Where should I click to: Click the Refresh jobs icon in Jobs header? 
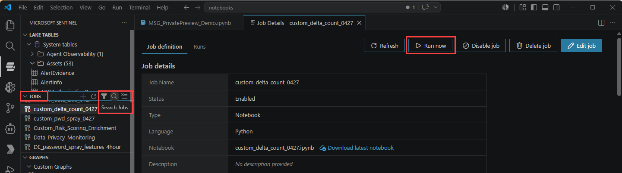click(x=94, y=96)
